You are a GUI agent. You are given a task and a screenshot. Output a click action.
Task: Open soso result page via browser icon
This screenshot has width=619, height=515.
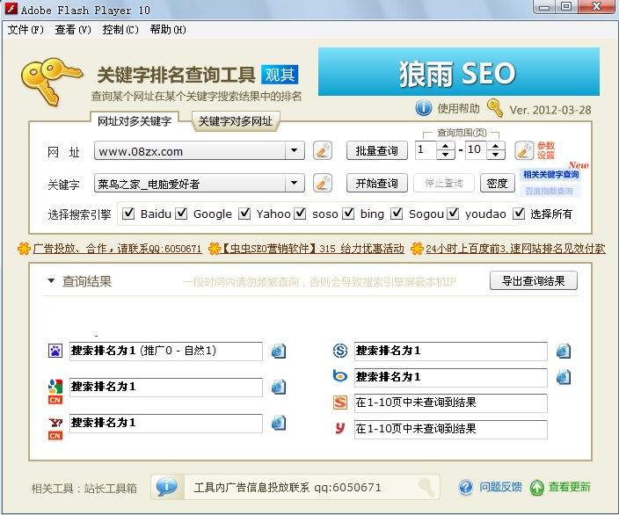coord(564,351)
